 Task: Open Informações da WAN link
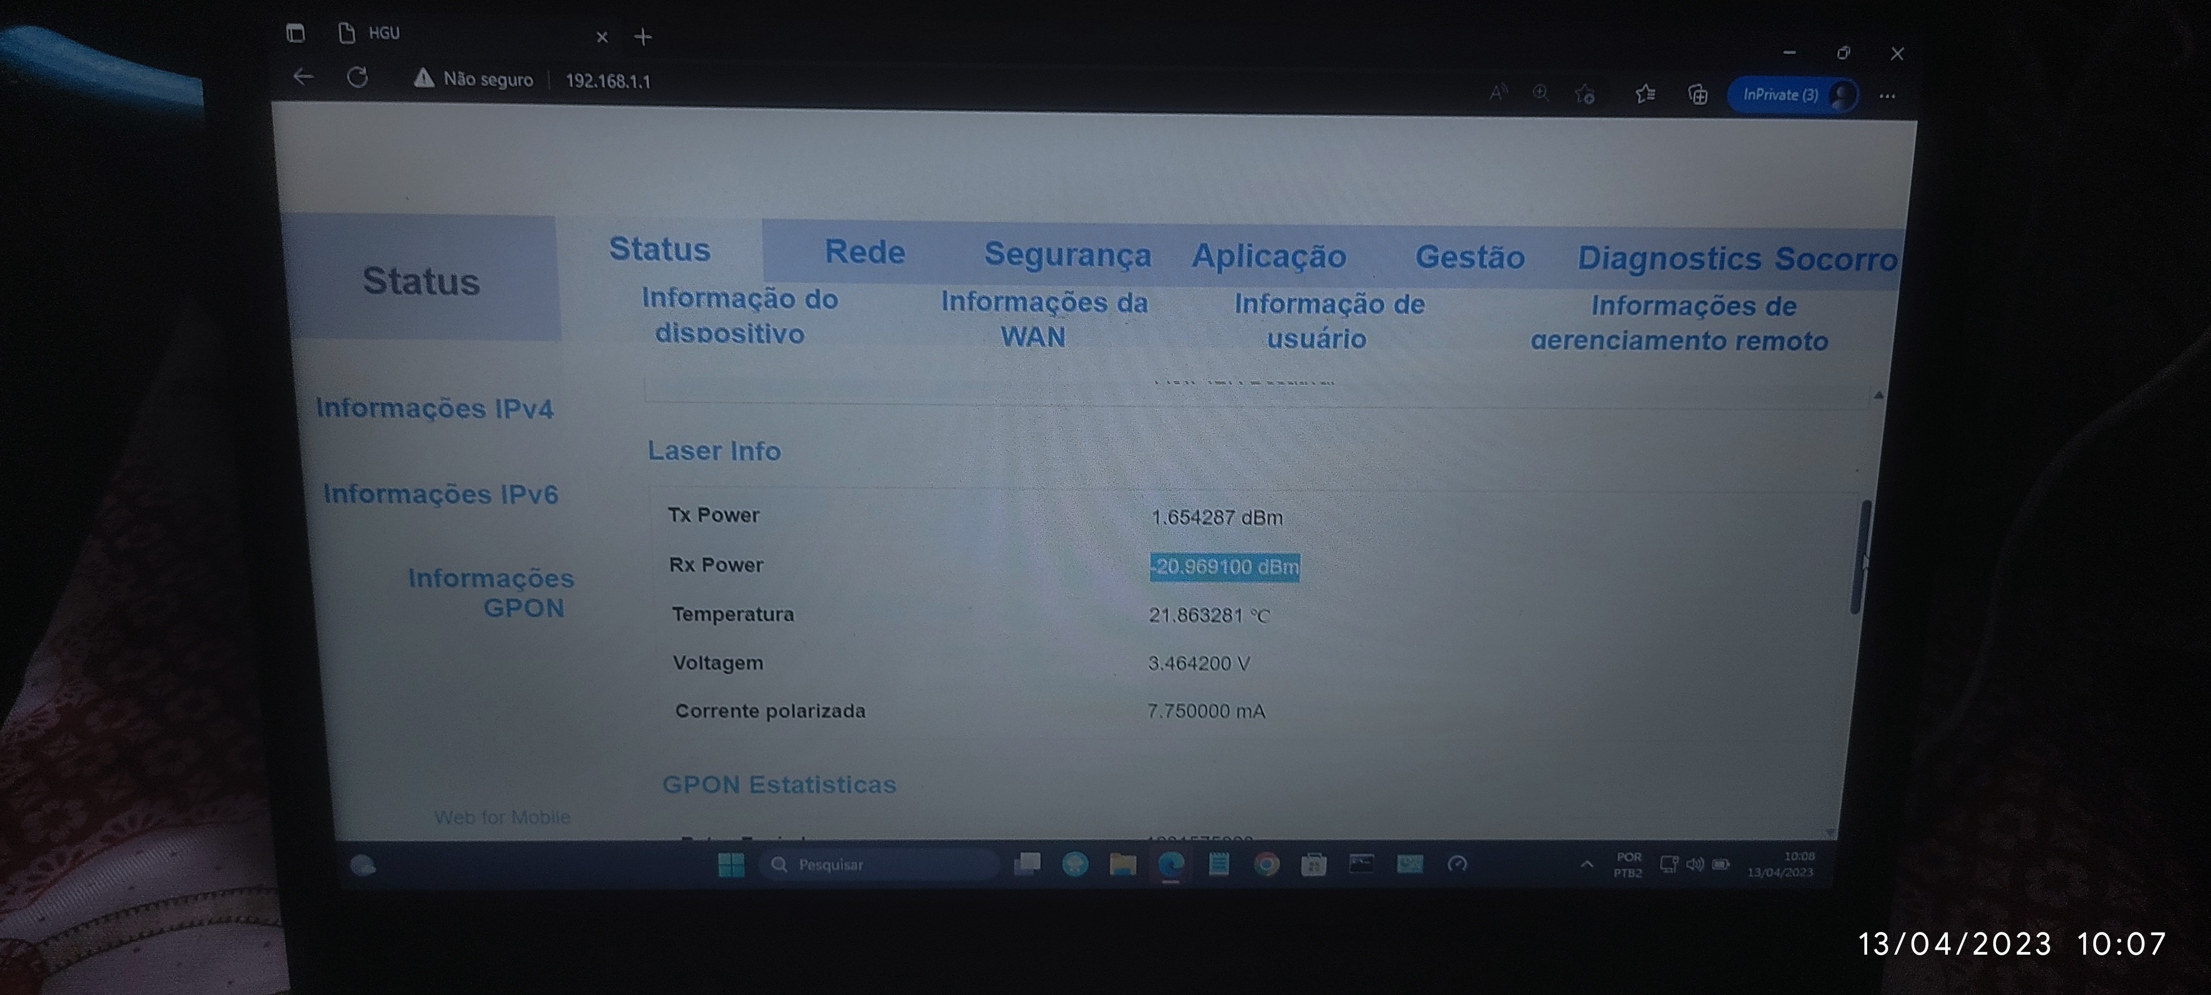tap(1043, 320)
